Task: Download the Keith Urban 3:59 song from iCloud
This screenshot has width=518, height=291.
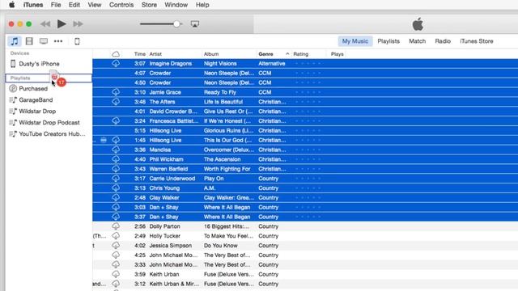Action: pyautogui.click(x=116, y=274)
